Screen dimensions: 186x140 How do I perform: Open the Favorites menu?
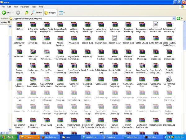point(24,7)
